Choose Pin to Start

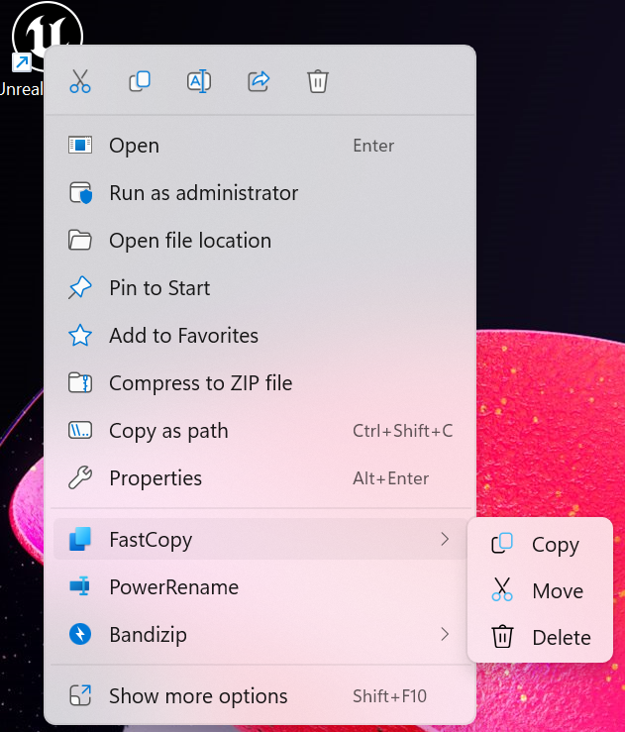pyautogui.click(x=261, y=288)
